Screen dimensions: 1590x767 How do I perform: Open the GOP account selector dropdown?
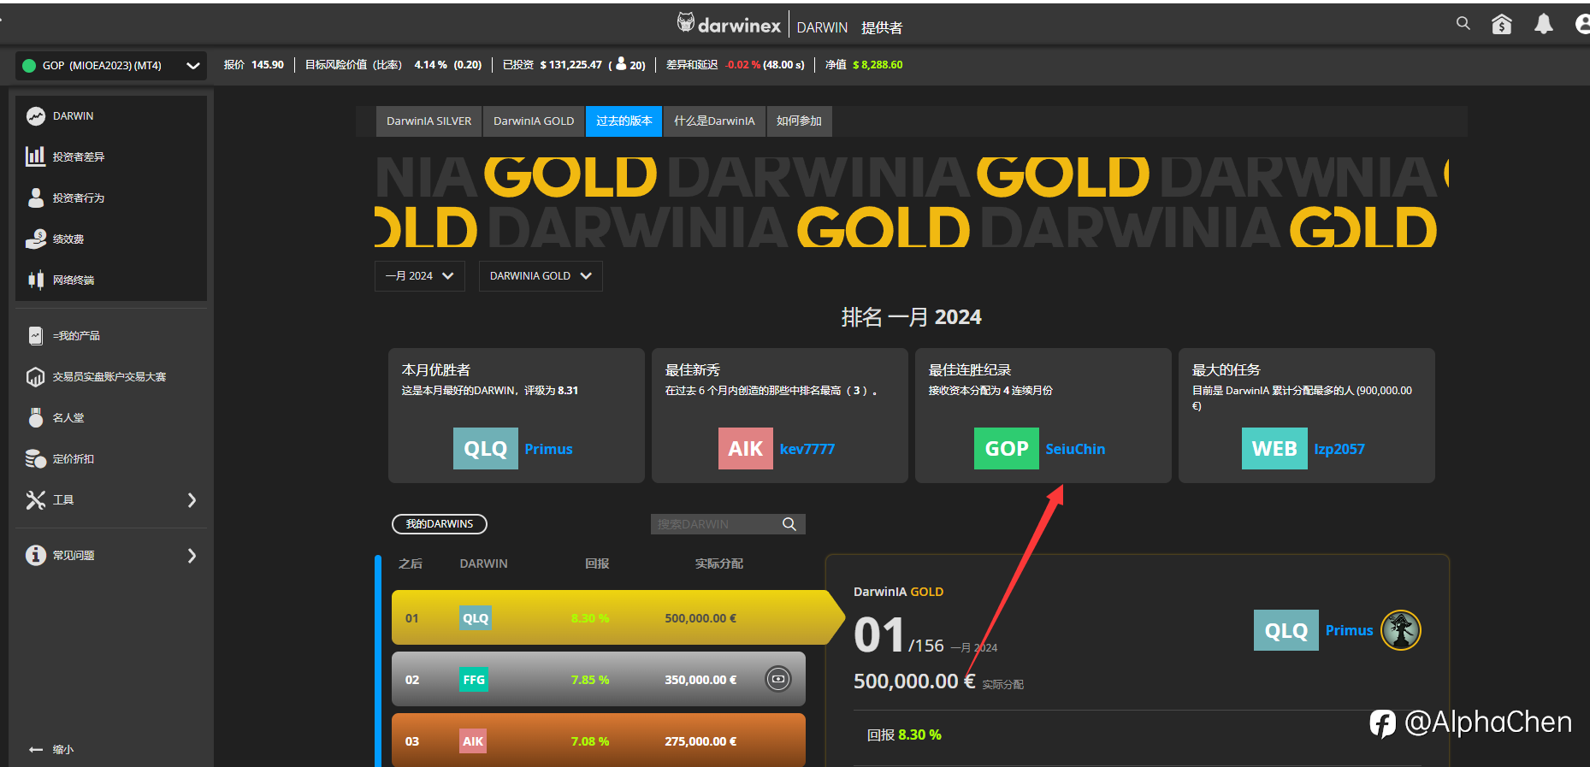(x=111, y=65)
